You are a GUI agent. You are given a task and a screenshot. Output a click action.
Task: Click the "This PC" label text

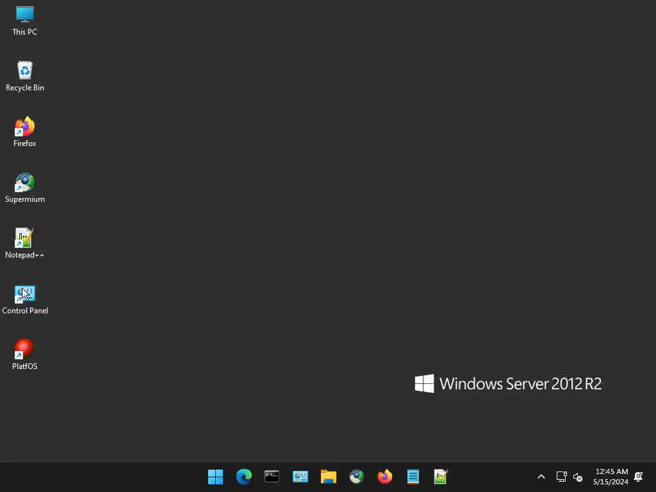[25, 32]
